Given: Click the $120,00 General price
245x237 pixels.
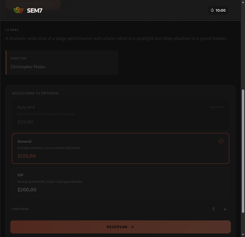Looking at the screenshot, I should tap(27, 156).
